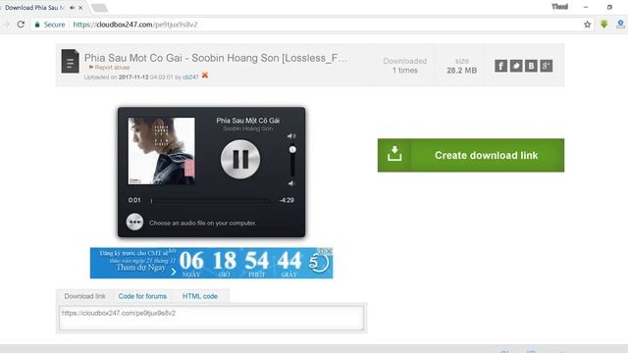628x353 pixels.
Task: Open the three-dots choose audio file button
Action: click(134, 222)
